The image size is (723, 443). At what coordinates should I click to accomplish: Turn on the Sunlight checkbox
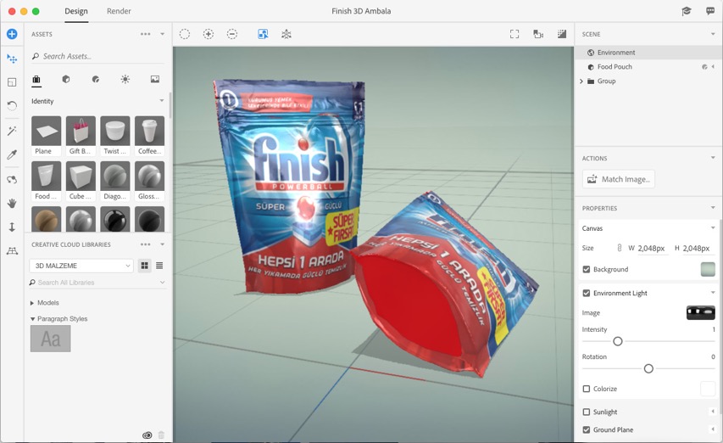click(x=587, y=412)
